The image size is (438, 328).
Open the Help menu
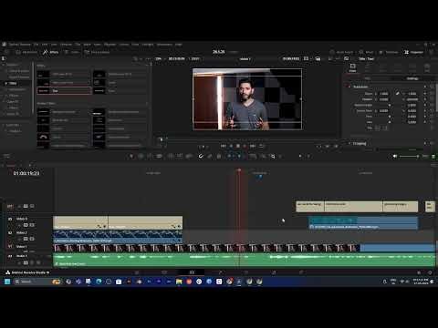(179, 45)
